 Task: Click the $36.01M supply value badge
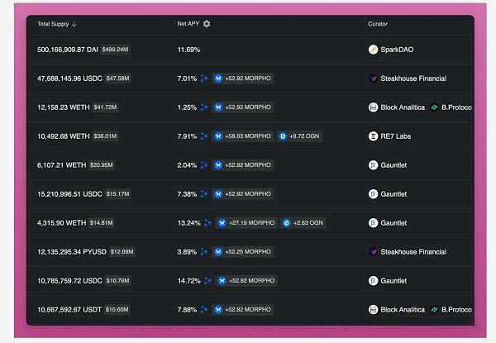click(106, 136)
